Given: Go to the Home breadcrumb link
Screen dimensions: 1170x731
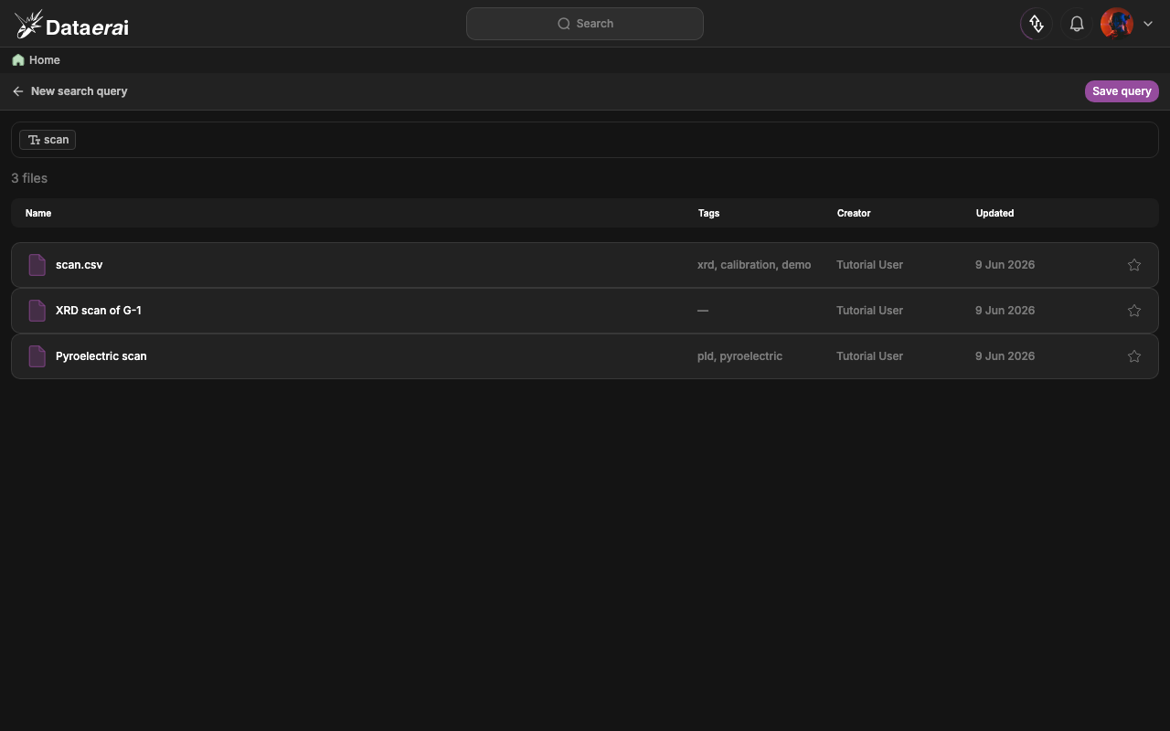Looking at the screenshot, I should [x=45, y=60].
